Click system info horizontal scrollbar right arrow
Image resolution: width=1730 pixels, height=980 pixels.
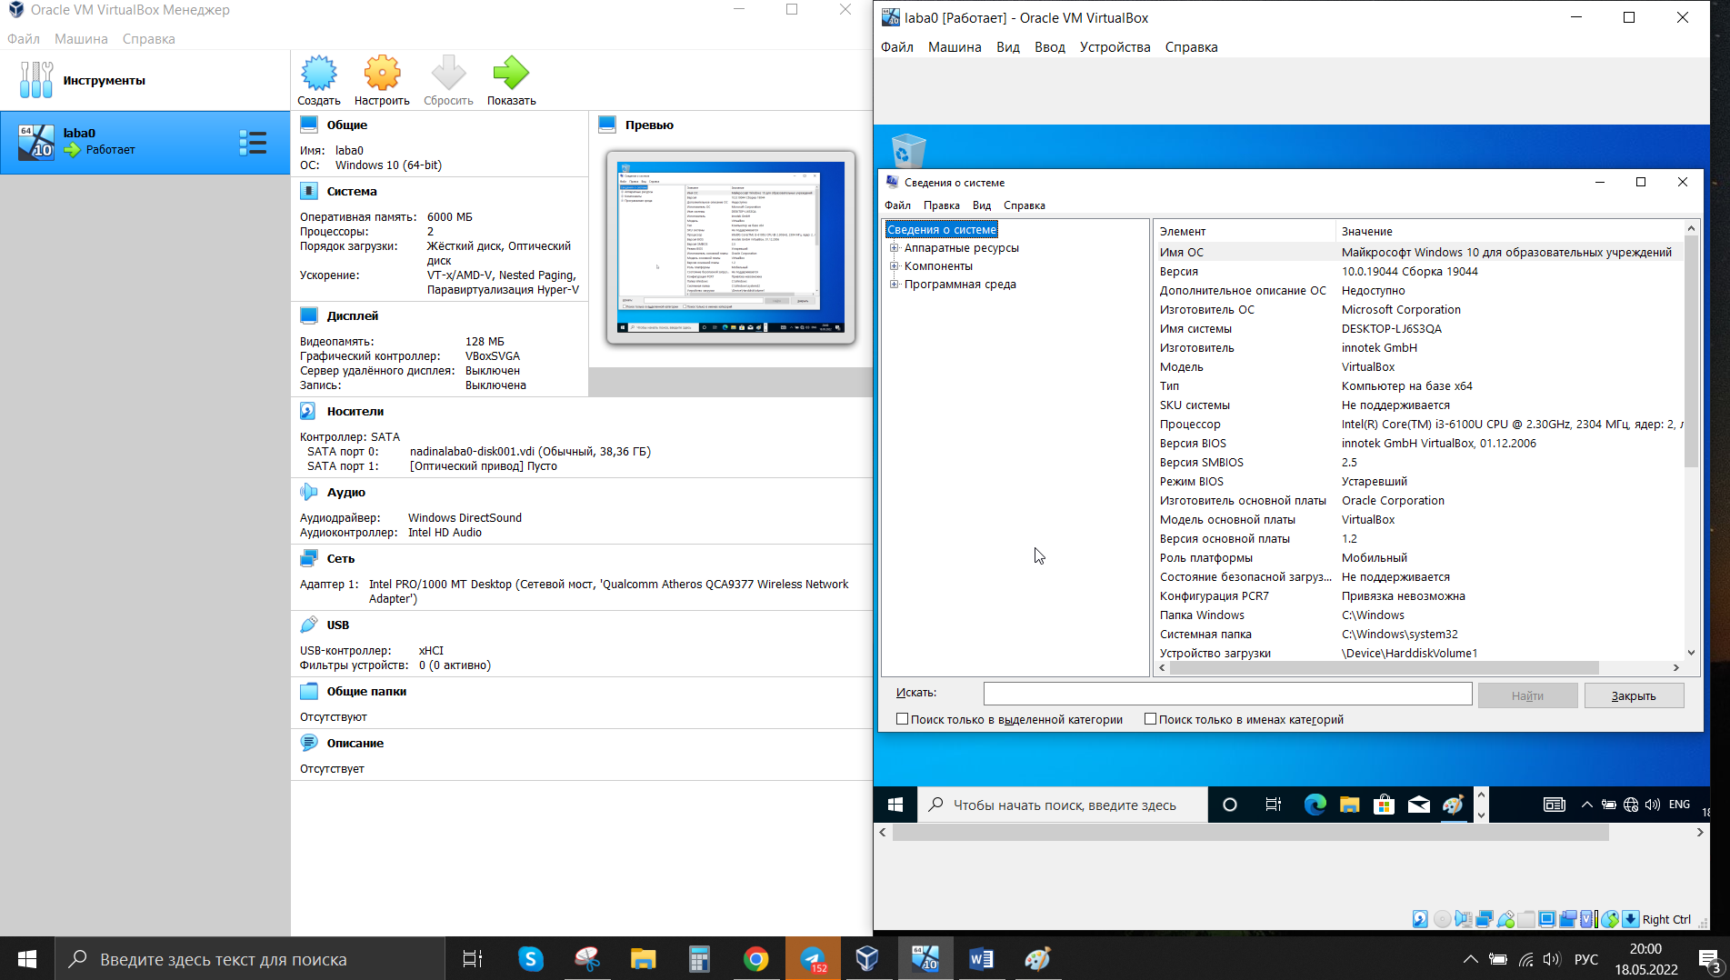tap(1676, 667)
